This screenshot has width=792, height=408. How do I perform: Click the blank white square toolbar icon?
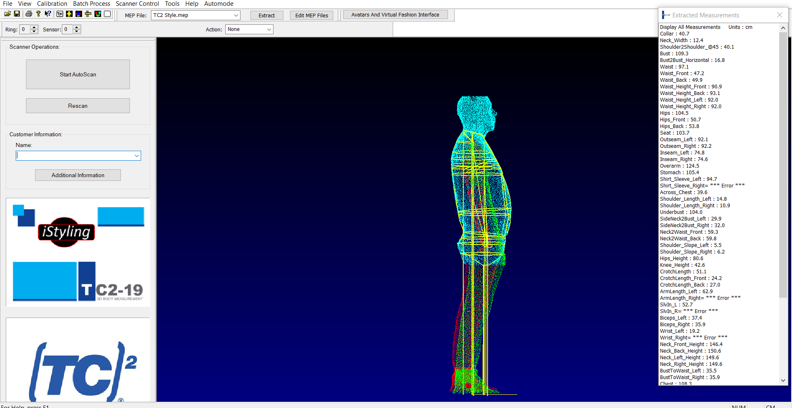107,14
